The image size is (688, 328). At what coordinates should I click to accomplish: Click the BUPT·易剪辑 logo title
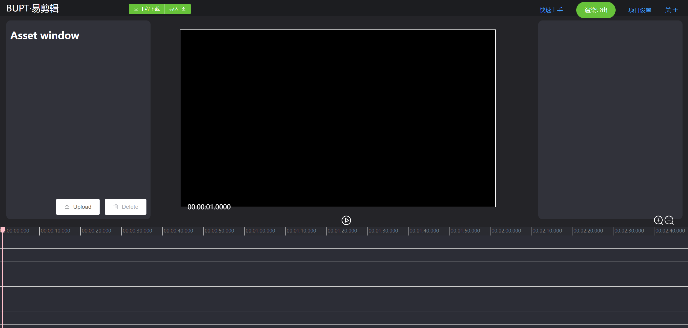click(x=33, y=8)
